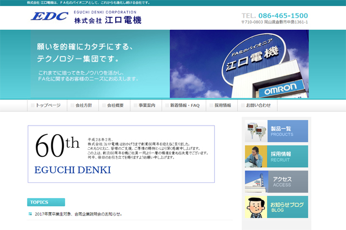Click the 株式会社 江口電機 company name logo
This screenshot has width=346, height=230.
[x=108, y=20]
